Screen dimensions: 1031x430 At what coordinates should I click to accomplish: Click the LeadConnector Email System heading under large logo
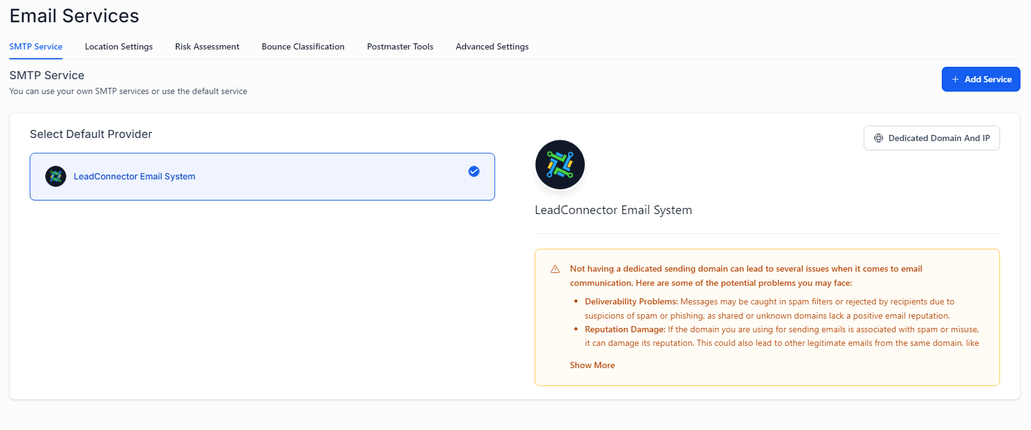pyautogui.click(x=613, y=210)
